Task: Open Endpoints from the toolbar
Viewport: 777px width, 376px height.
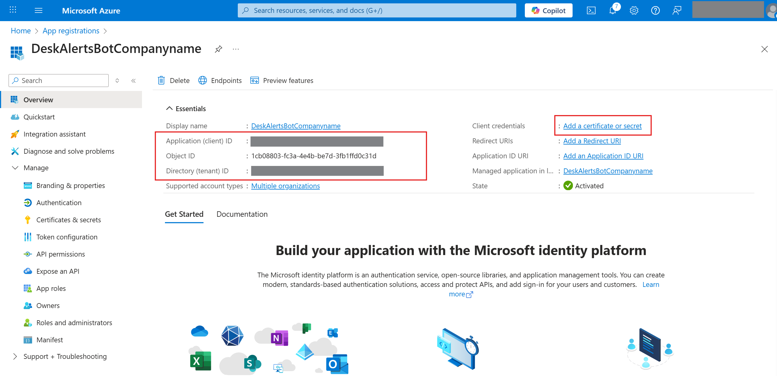Action: [x=220, y=80]
